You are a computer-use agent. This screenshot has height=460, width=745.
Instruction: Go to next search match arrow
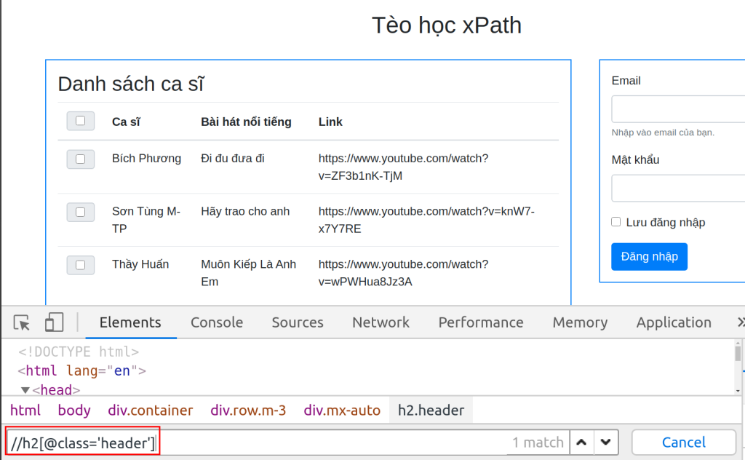(606, 443)
